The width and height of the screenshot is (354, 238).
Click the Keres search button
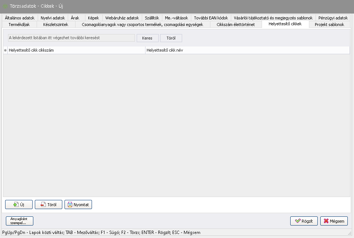click(x=147, y=38)
